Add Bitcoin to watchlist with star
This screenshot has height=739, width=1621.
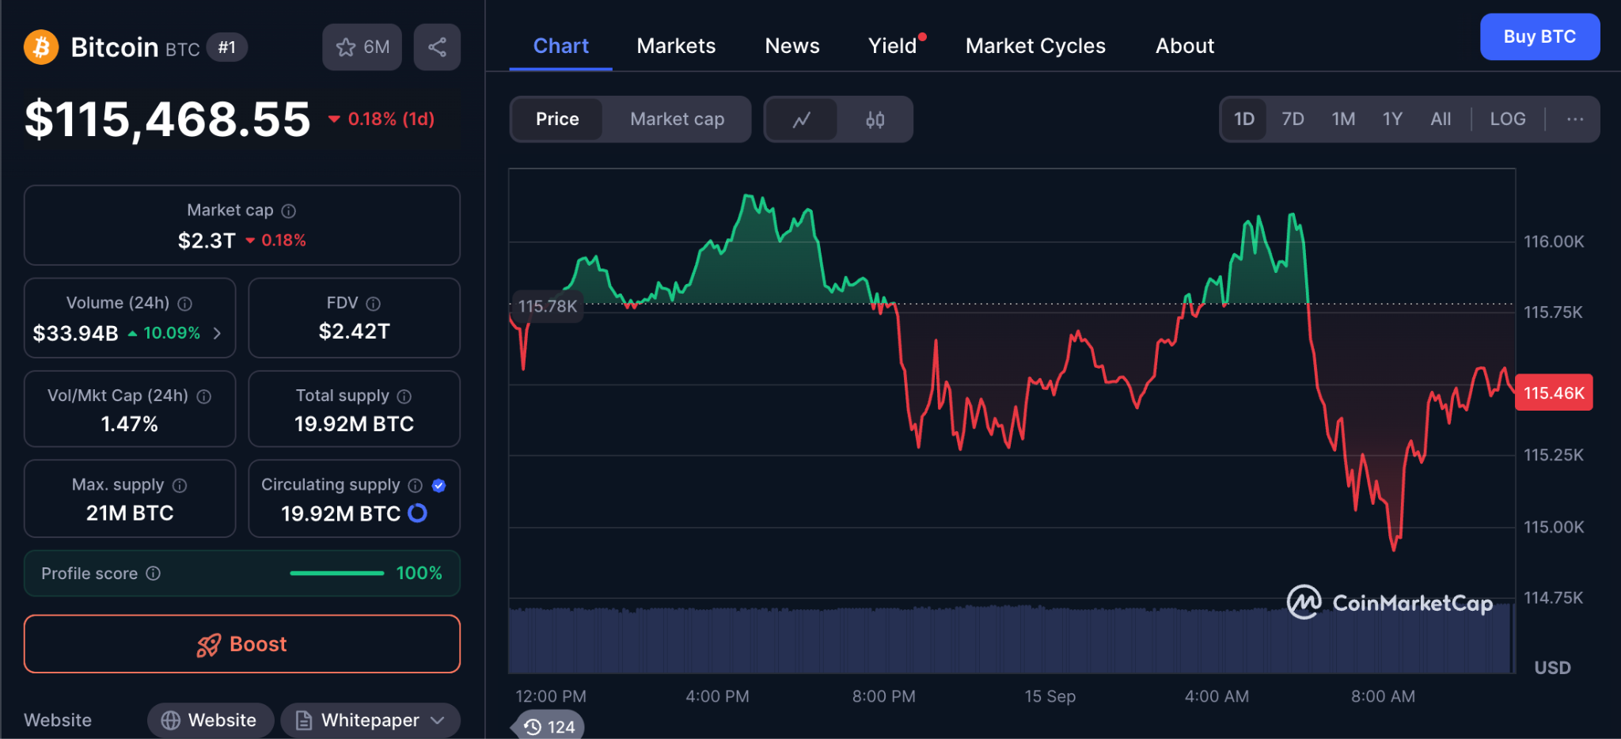point(362,47)
